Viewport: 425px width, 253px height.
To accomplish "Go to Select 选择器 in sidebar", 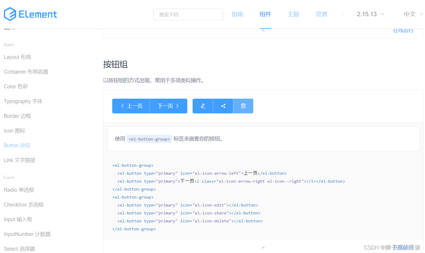I will pos(19,249).
